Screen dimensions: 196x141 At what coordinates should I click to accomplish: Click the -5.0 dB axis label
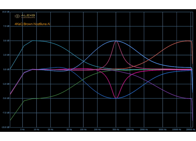click(6, 98)
